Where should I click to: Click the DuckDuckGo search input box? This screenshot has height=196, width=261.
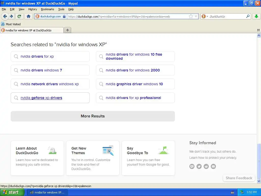pyautogui.click(x=227, y=17)
